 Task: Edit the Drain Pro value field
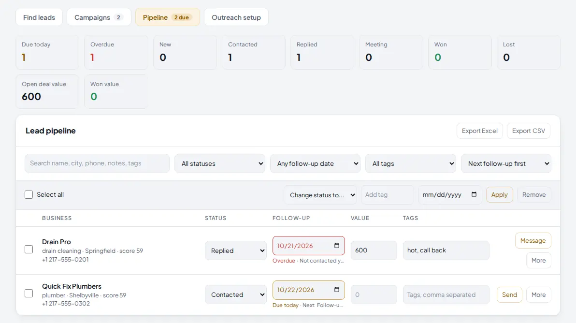(374, 250)
